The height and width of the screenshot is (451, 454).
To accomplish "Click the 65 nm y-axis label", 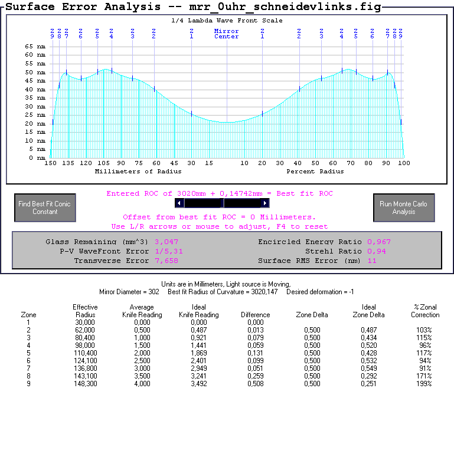I will pyautogui.click(x=35, y=47).
